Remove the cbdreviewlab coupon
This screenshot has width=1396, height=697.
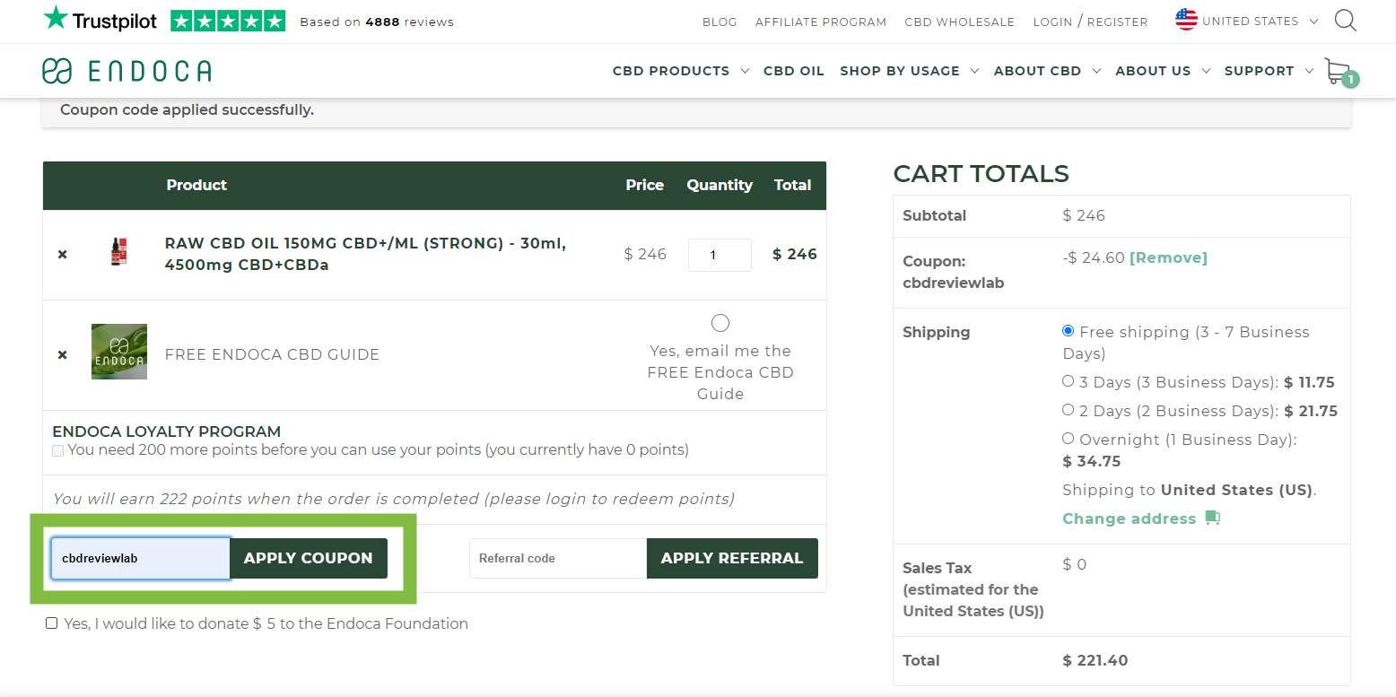[x=1168, y=257]
